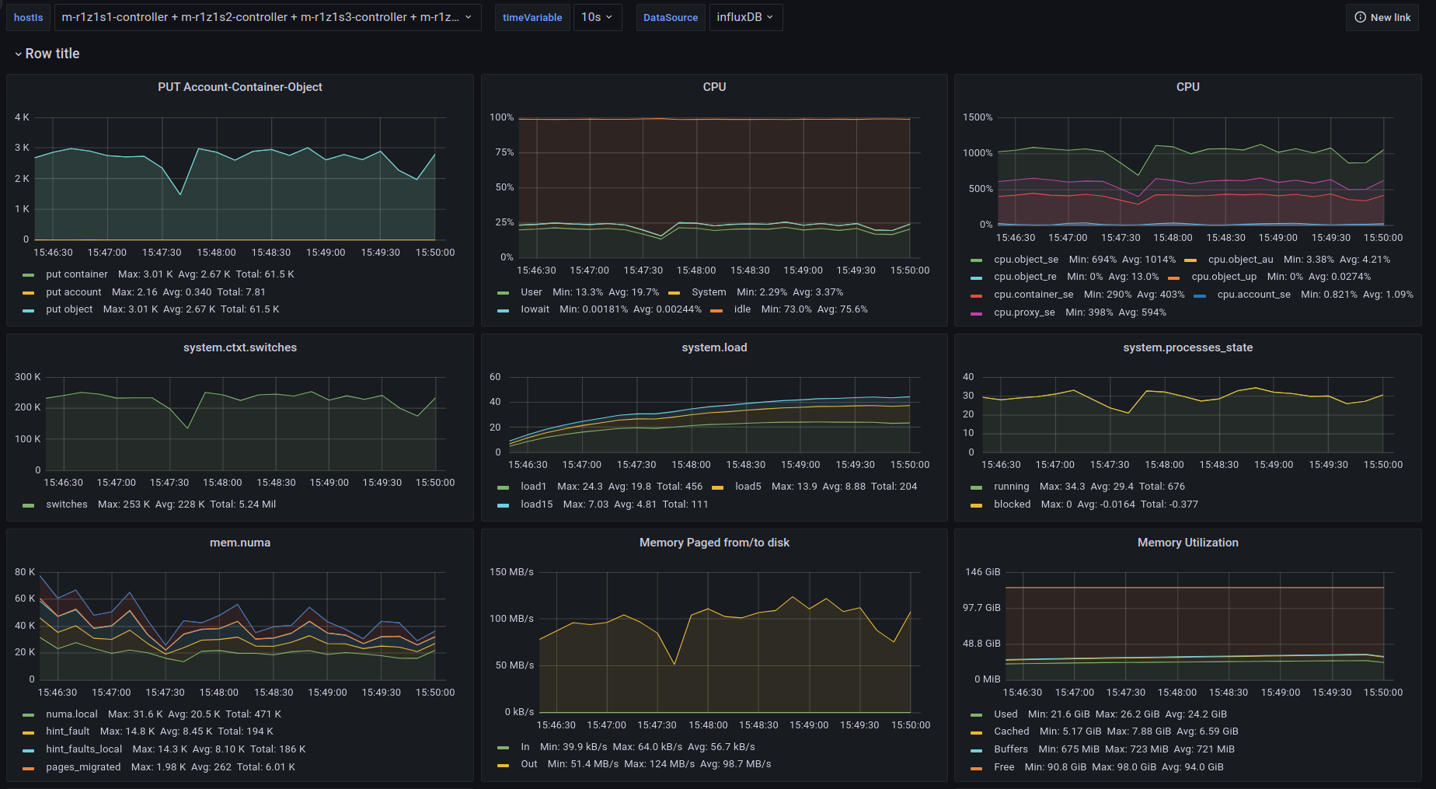
Task: Click the switches legend color icon
Action: (29, 505)
